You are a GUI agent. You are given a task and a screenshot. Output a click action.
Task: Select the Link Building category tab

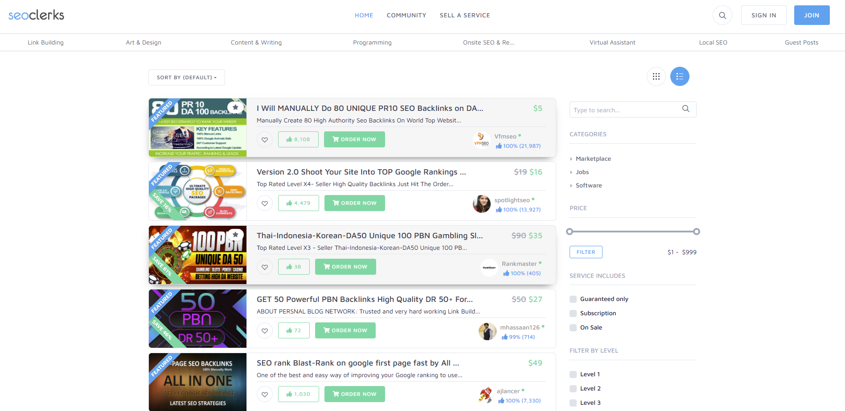coord(45,43)
